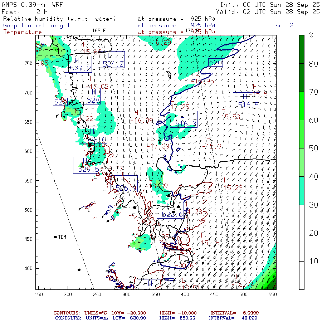Select the boxed 529.5 high label
This screenshot has height=322, width=322.
click(86, 165)
